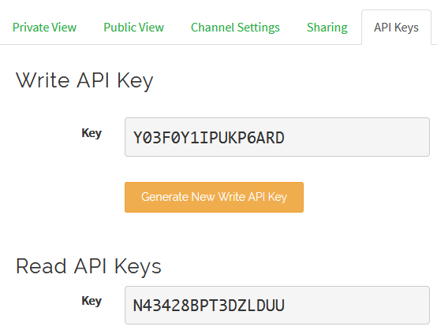Screen dimensions: 437x330
Task: Click the Read API Keys heading
Action: tap(88, 266)
